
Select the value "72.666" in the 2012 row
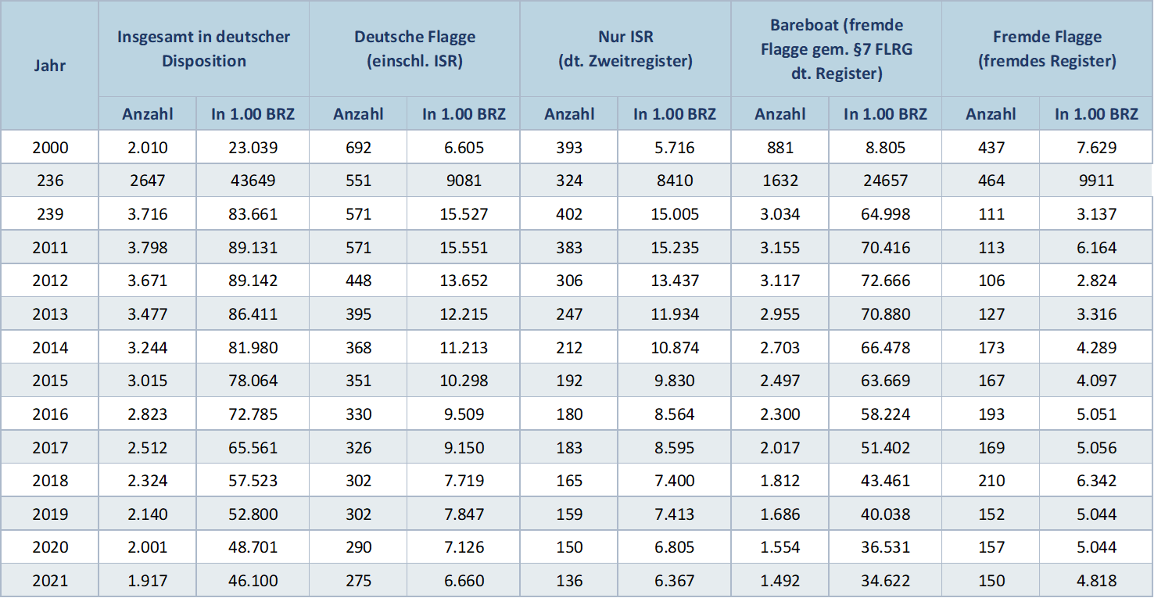tap(886, 281)
